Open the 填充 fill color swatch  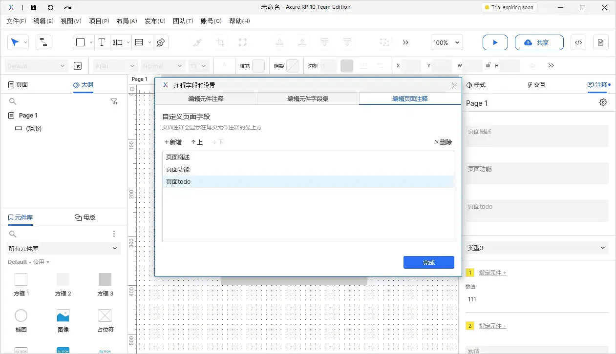259,65
